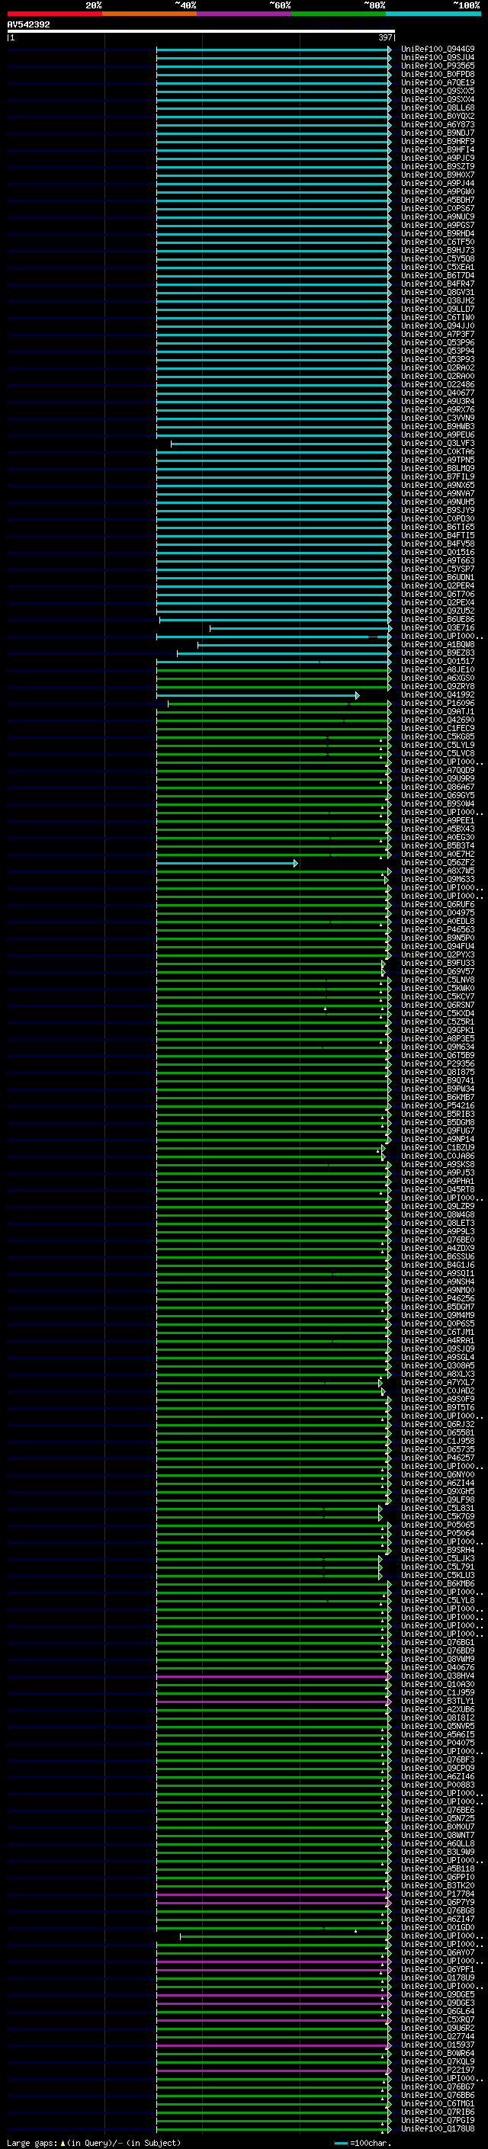Click the UniRef100_A1BQW8 hit name
The height and width of the screenshot is (2149, 488).
point(438,645)
